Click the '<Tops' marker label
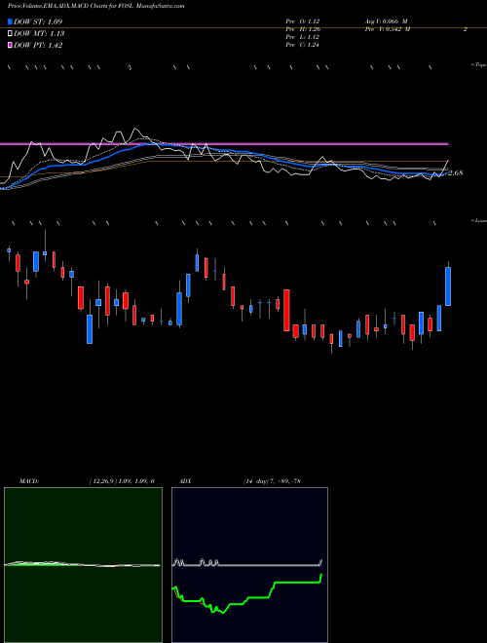 (478, 65)
